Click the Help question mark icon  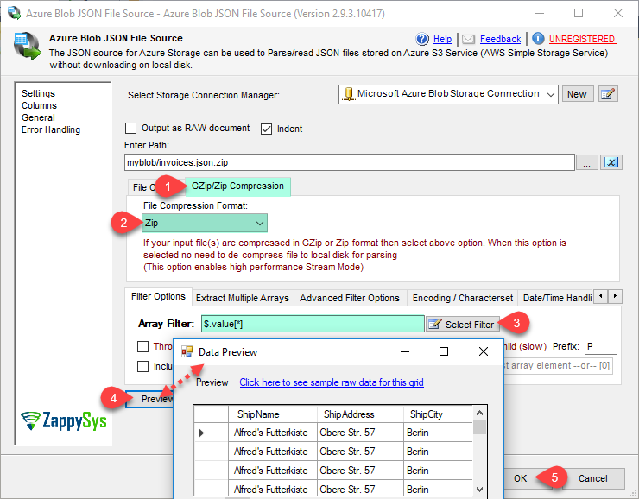click(421, 39)
